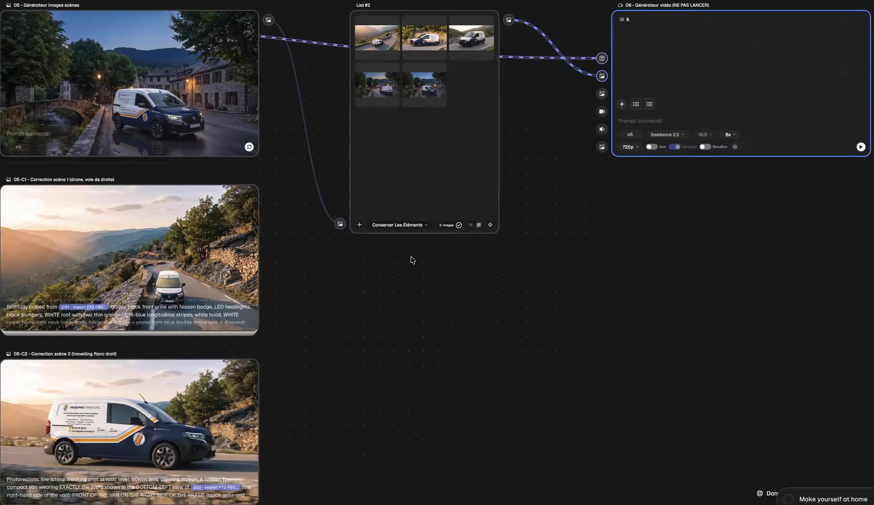Viewport: 874px width, 505px height.
Task: Select the first thumbnail in List #2
Action: tap(377, 38)
